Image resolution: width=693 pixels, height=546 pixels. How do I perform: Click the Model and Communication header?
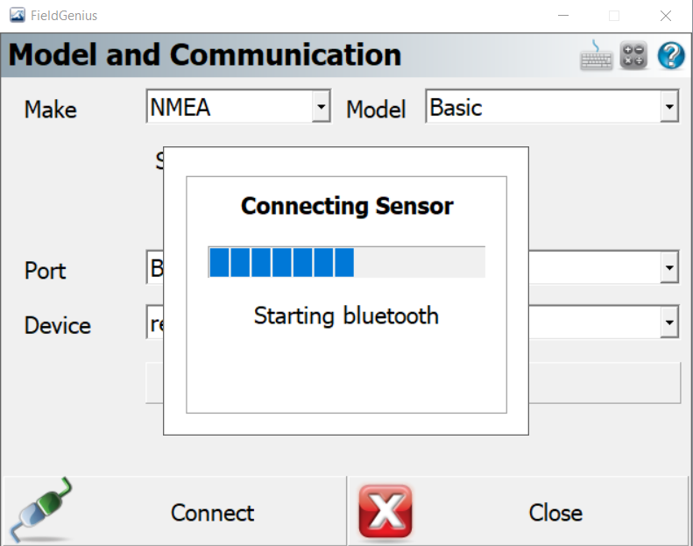205,55
